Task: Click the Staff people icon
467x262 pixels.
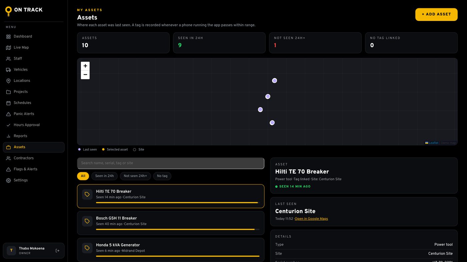Action: point(8,59)
